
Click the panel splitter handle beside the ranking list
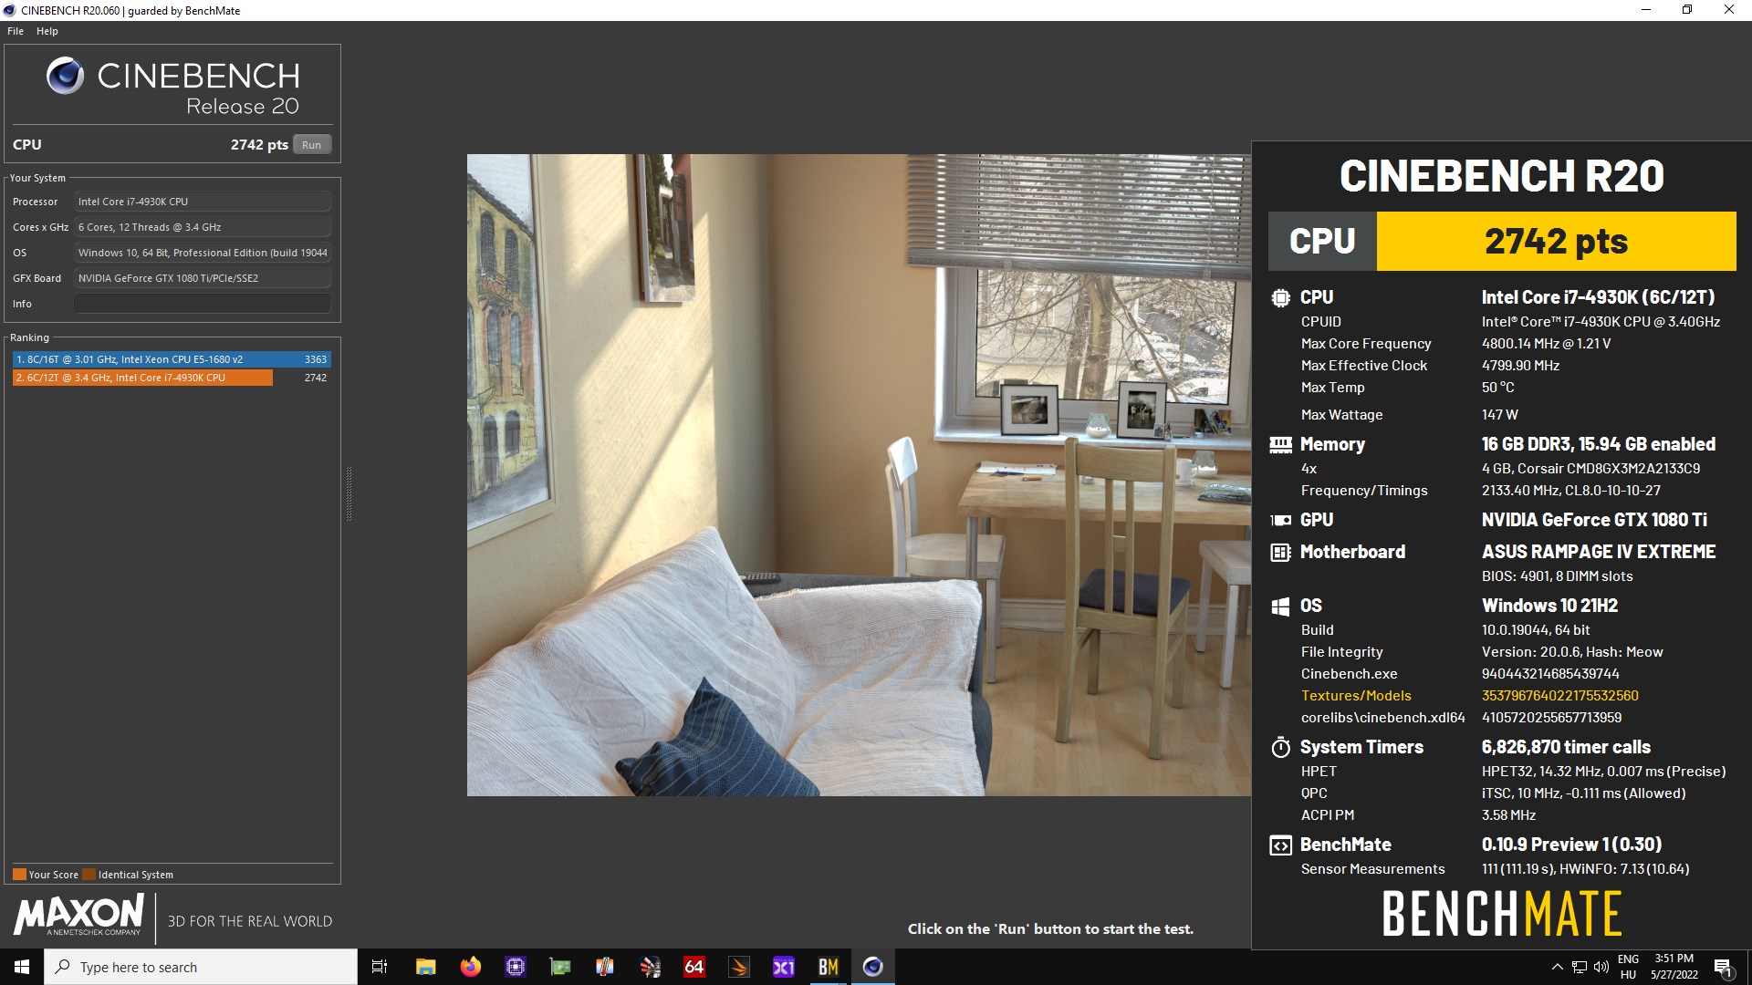click(x=349, y=493)
